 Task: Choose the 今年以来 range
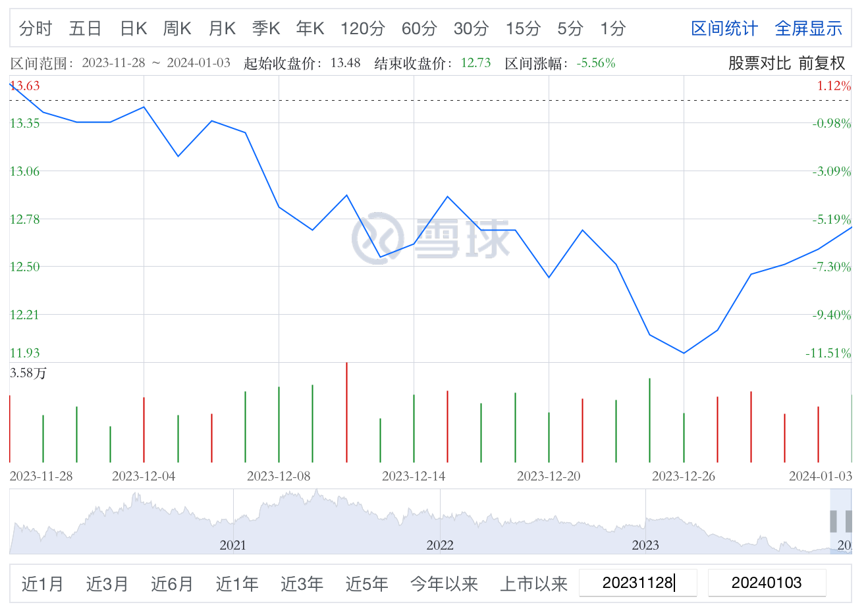click(444, 584)
